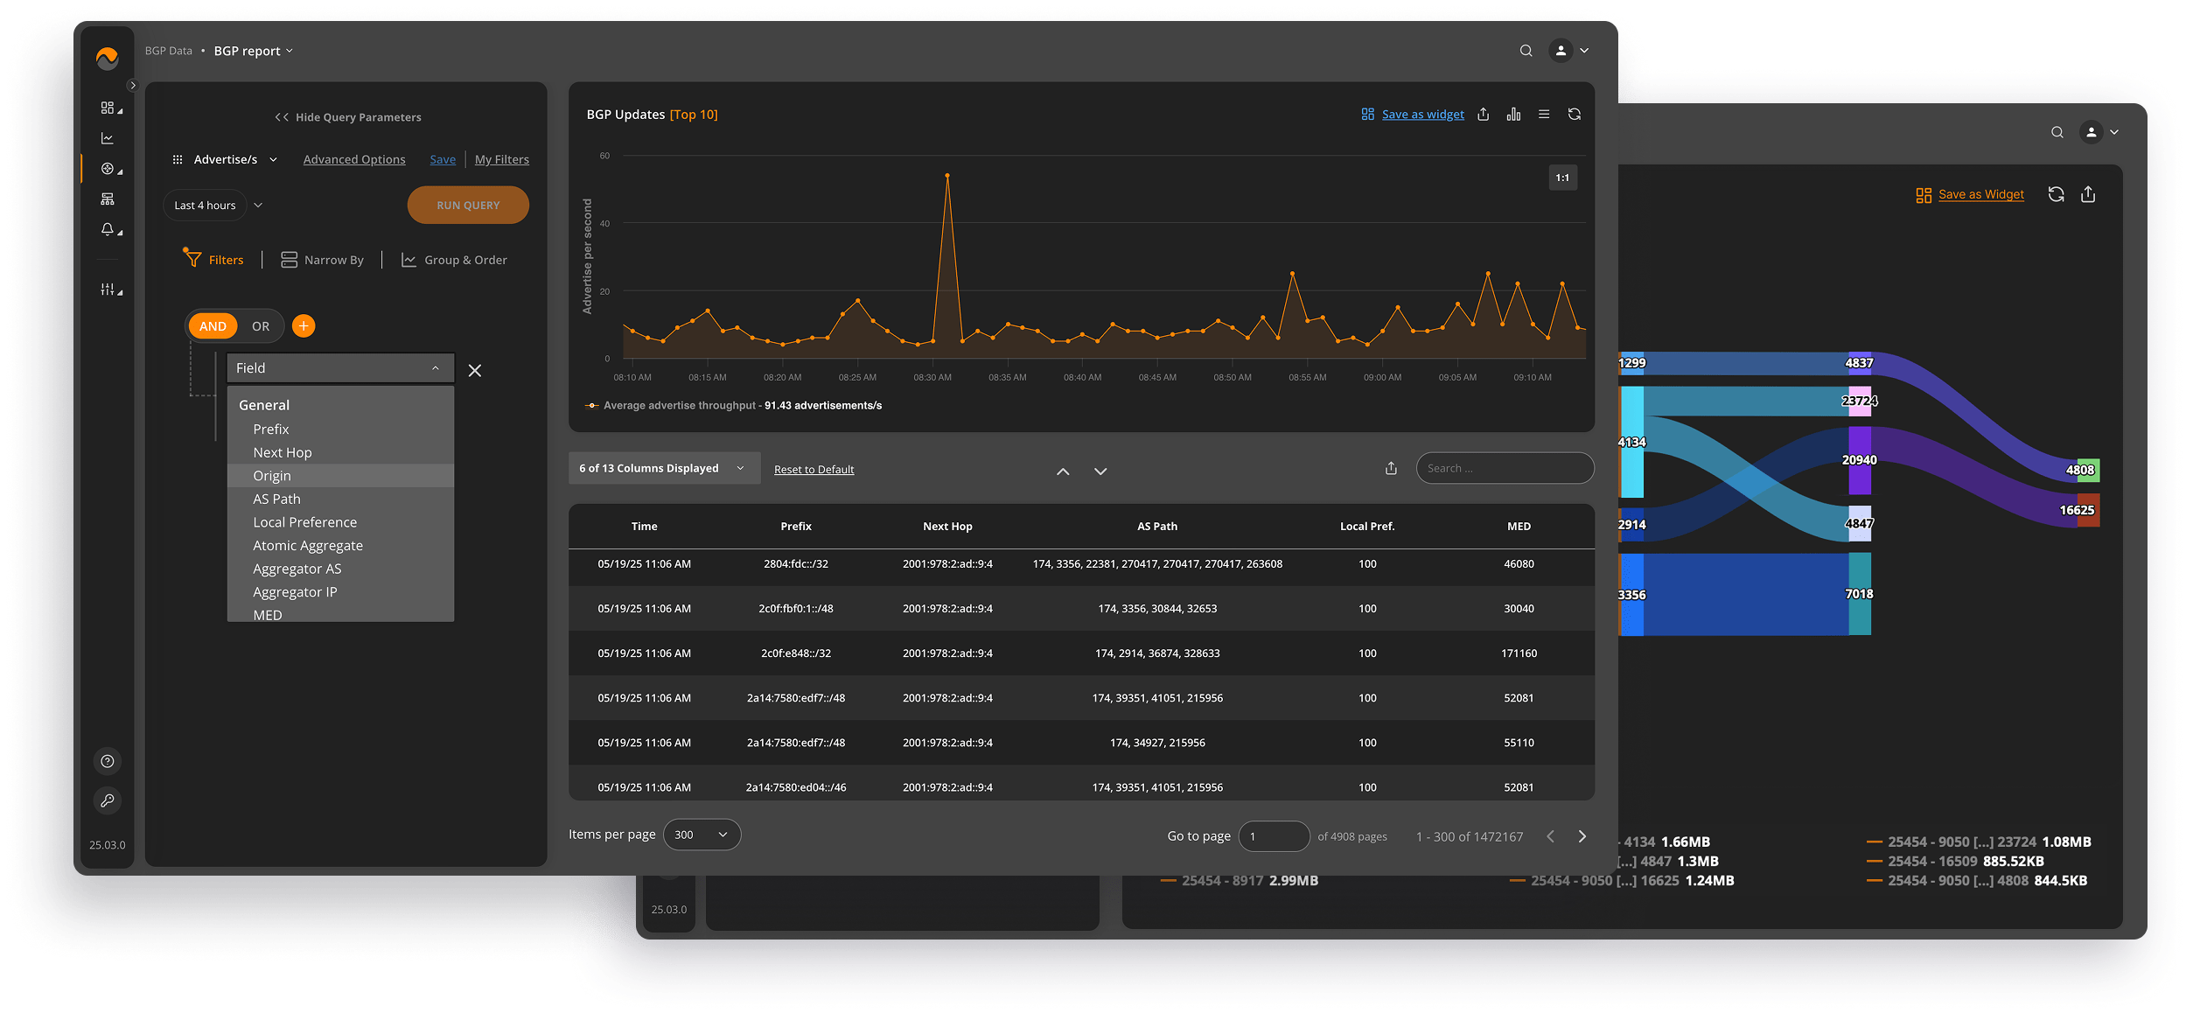Image resolution: width=2186 pixels, height=1013 pixels.
Task: Open the Advertise/s metric dropdown
Action: point(226,159)
